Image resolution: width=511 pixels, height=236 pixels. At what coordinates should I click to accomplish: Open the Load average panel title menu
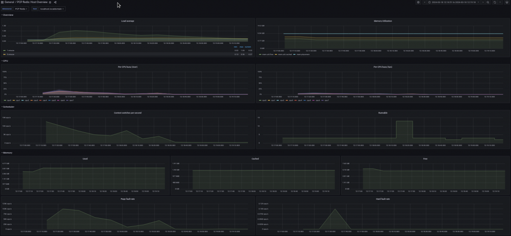click(x=127, y=20)
